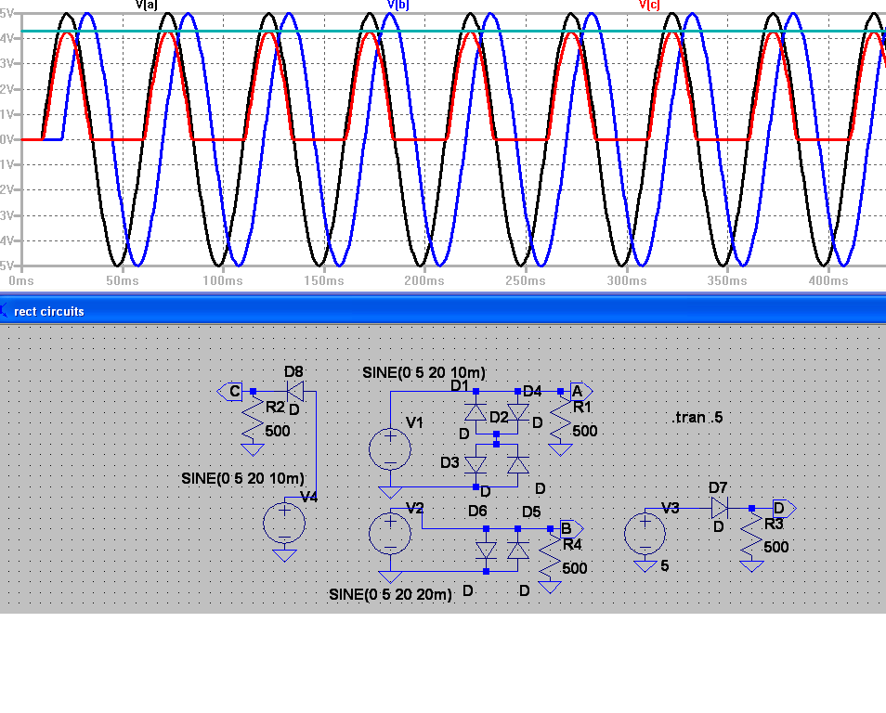Click the 150ms time axis label
This screenshot has width=886, height=713.
(x=324, y=280)
